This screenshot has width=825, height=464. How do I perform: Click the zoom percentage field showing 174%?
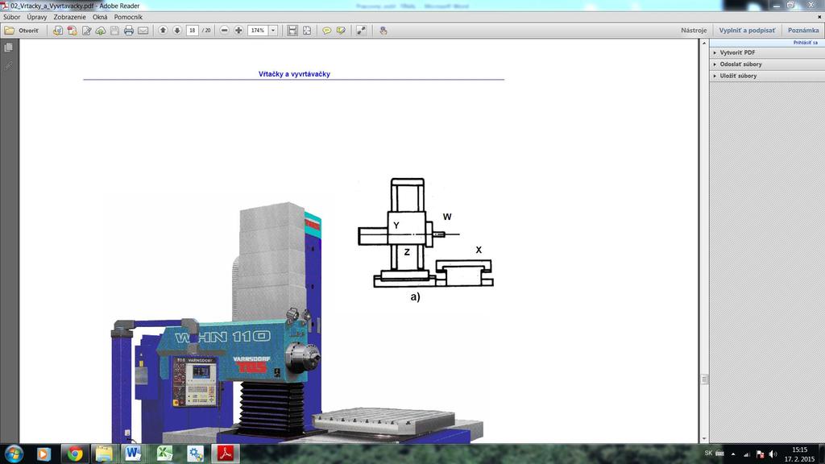(258, 31)
